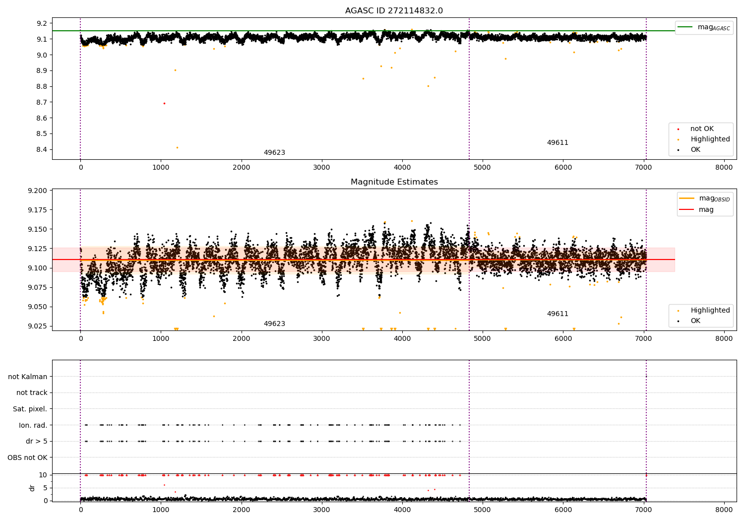Click the 'not OK' legend entry in the top plot
Screen dimensions: 744x521
pyautogui.click(x=695, y=129)
